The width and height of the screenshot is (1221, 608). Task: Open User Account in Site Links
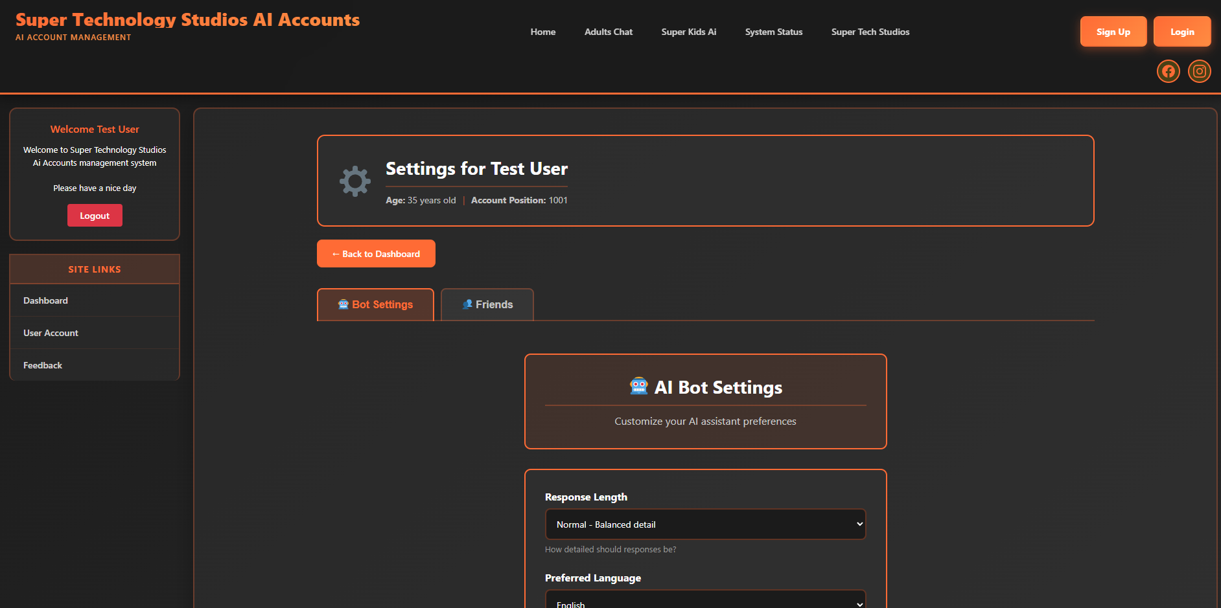coord(95,333)
